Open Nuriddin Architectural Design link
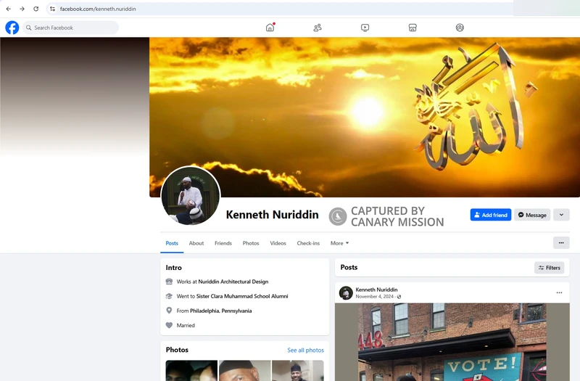This screenshot has width=580, height=381. [233, 282]
